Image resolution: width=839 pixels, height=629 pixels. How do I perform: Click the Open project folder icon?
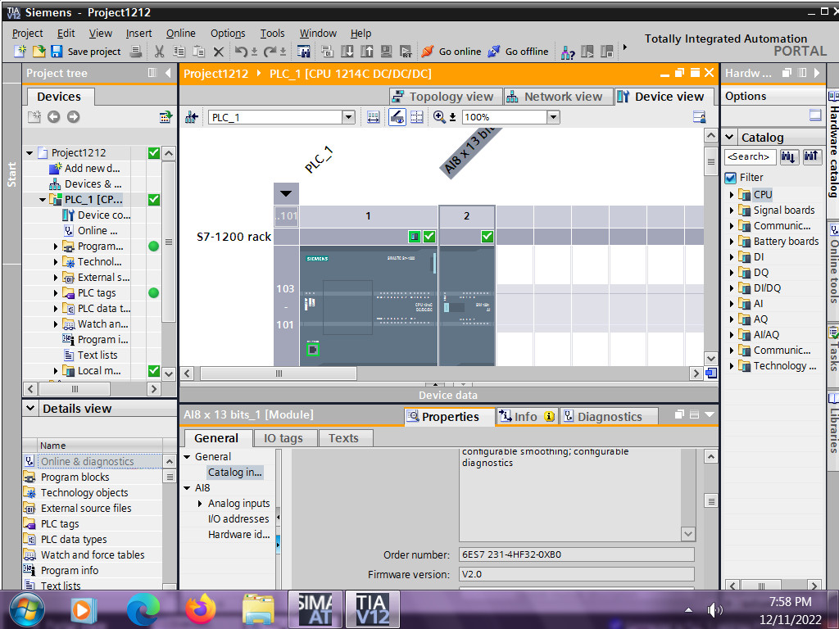39,52
